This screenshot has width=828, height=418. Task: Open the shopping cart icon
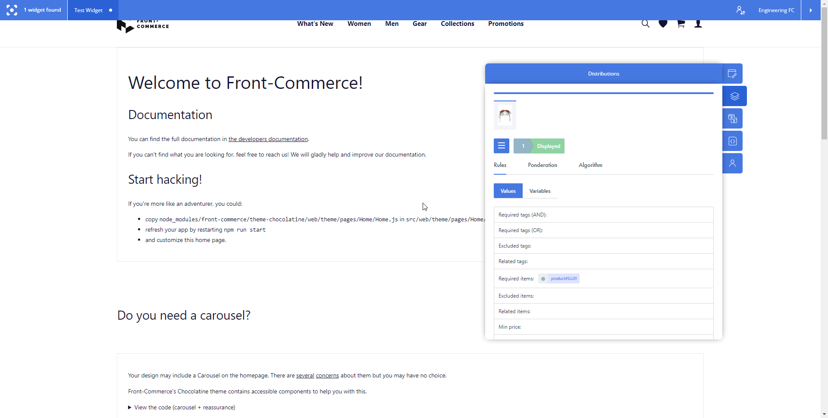[x=681, y=24]
